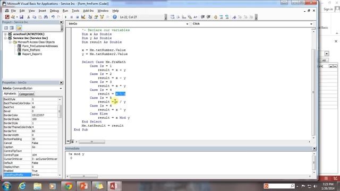This screenshot has width=340, height=191.
Task: Close the Properties pane
Action: tap(61, 83)
